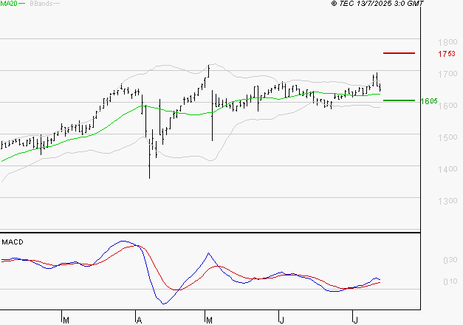Screen dimensions: 463x325
Task: Click the MACD 010 axis label
Action: 449,282
